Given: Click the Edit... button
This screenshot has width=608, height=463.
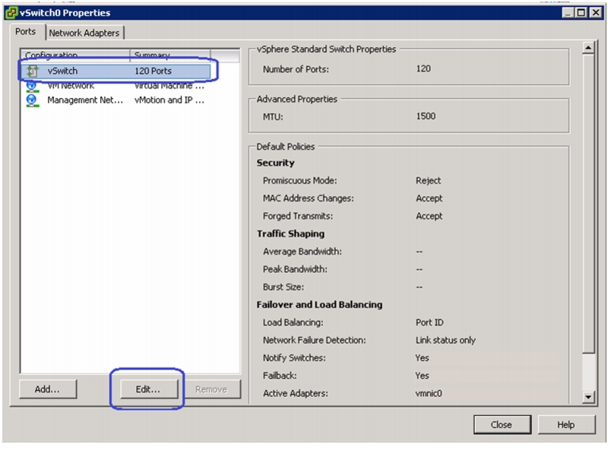Looking at the screenshot, I should [148, 389].
